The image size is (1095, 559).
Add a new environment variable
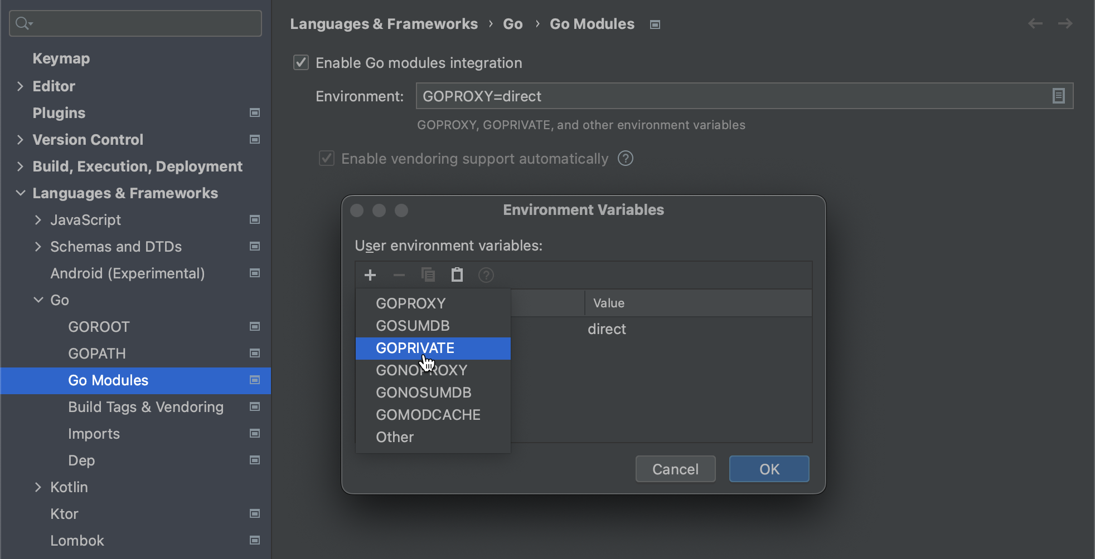370,274
